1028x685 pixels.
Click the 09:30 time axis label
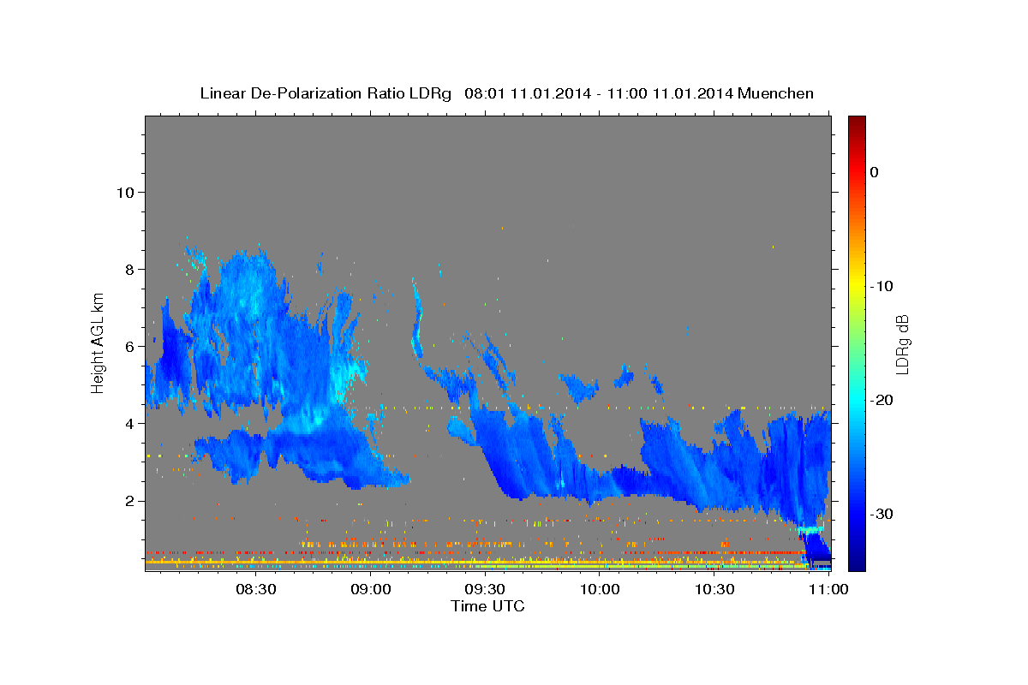coord(485,589)
